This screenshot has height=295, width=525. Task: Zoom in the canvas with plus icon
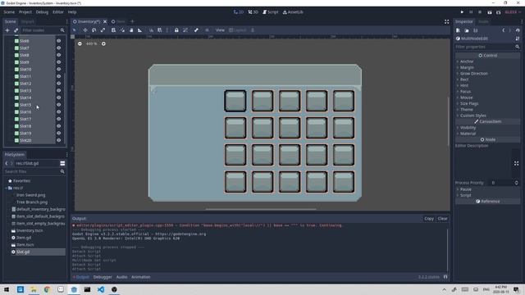pos(103,43)
